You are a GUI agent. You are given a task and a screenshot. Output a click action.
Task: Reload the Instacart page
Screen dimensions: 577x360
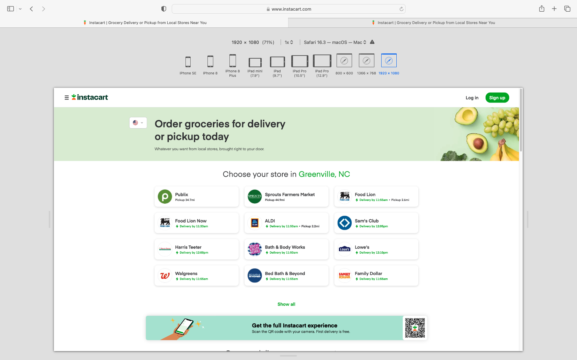point(401,9)
